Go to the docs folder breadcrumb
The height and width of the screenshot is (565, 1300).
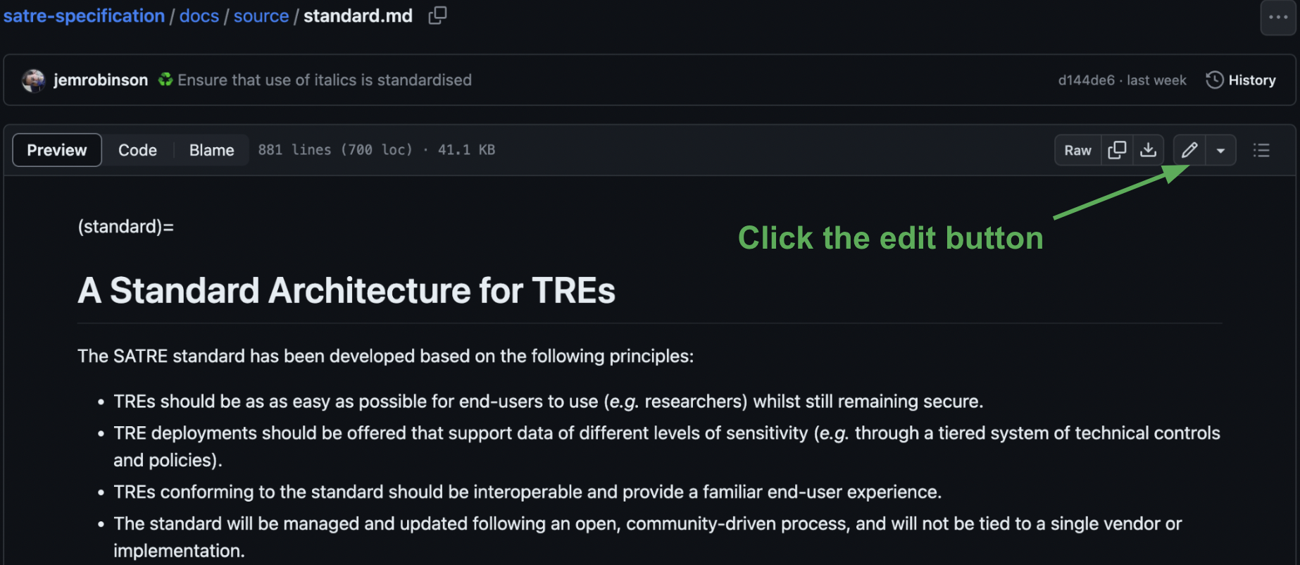199,15
